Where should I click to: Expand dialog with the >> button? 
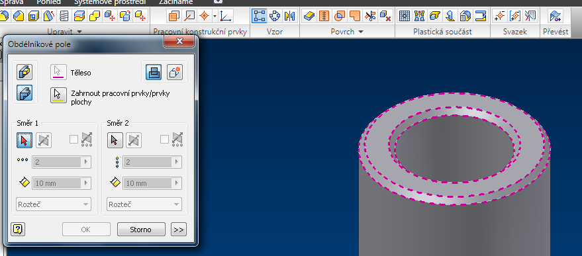point(179,230)
